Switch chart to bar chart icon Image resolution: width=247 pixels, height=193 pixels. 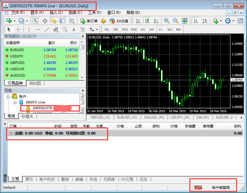(138, 21)
